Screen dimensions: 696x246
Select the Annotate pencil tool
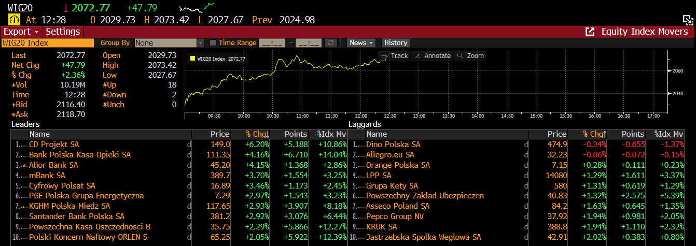(x=433, y=55)
